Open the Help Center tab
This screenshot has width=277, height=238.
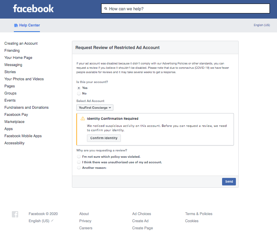27,25
